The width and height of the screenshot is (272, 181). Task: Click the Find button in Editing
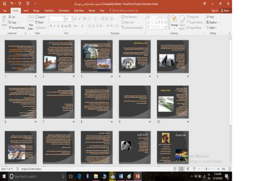[x=211, y=17]
